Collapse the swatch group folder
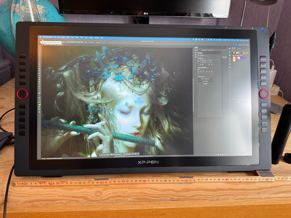The width and height of the screenshot is (291, 218). pos(232,55)
